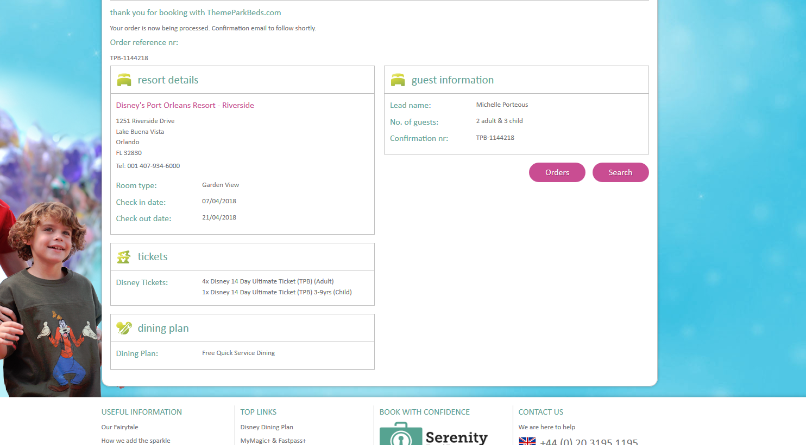Click the check out date 21/04/2018
The image size is (806, 445).
(219, 217)
